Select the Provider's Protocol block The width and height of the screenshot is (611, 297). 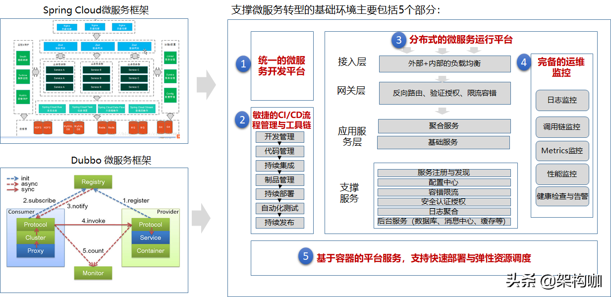coord(150,225)
